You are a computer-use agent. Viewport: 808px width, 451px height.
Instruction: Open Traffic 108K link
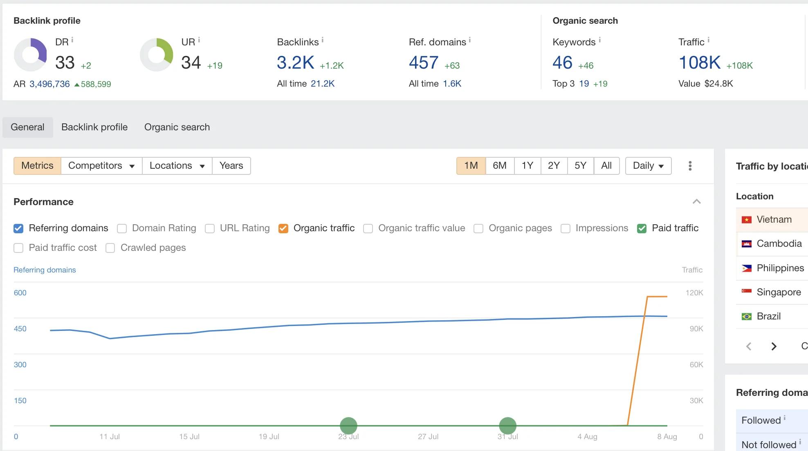700,63
